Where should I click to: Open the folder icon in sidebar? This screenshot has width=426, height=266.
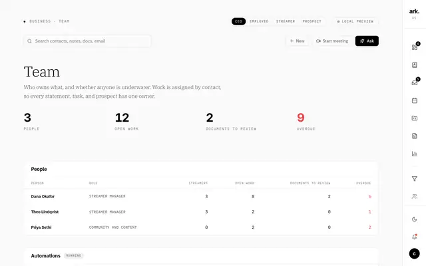click(414, 118)
